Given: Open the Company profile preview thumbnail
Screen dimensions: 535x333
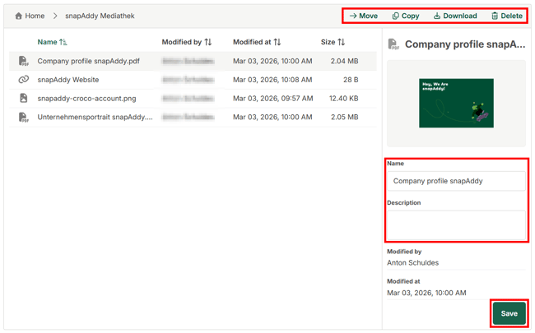Looking at the screenshot, I should click(455, 103).
